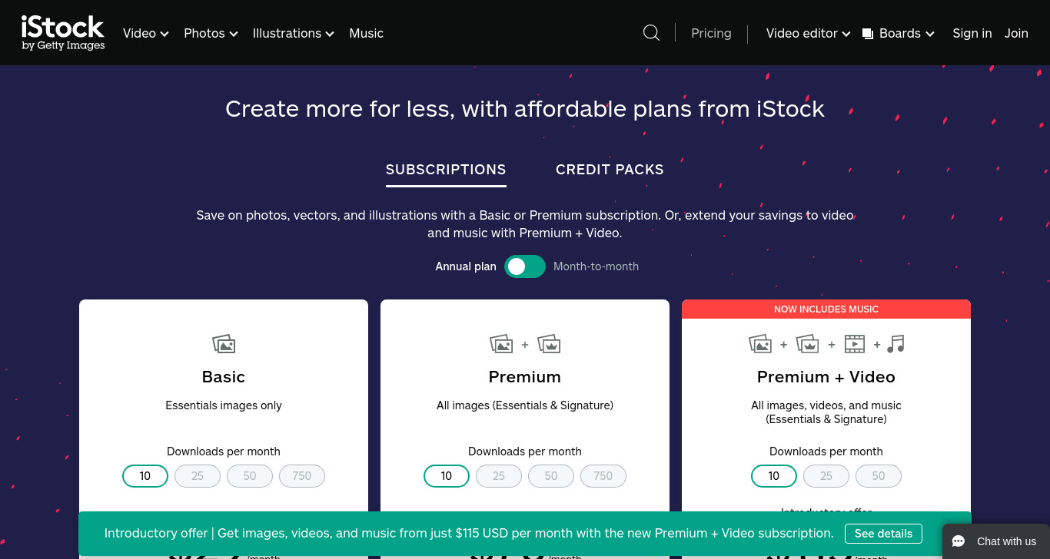
Task: Choose 50 downloads for Premium + Video
Action: [879, 476]
